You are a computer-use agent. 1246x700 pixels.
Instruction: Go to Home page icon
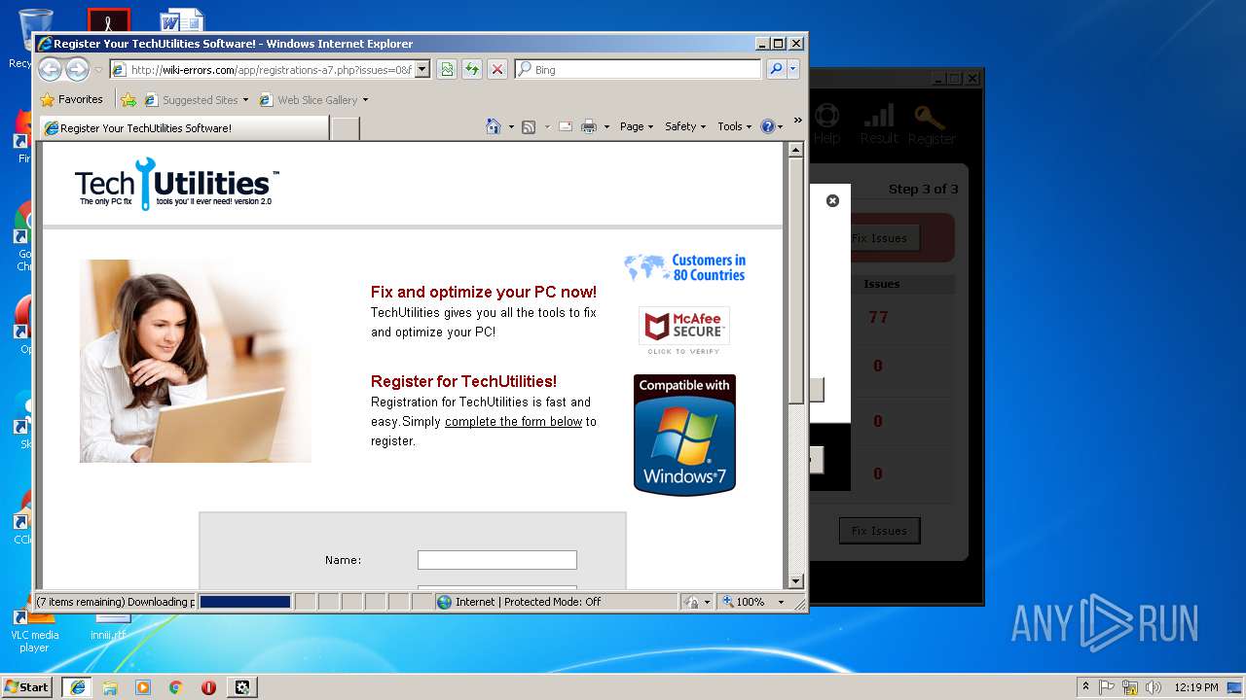(x=494, y=126)
